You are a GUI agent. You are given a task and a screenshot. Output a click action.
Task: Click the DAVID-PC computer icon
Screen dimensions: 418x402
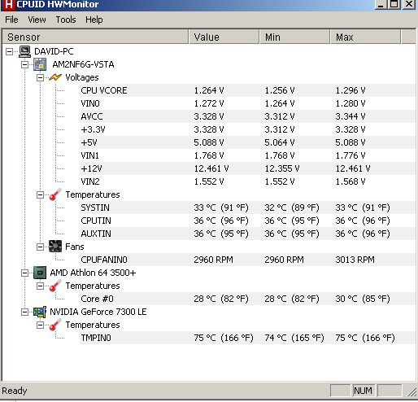(24, 51)
